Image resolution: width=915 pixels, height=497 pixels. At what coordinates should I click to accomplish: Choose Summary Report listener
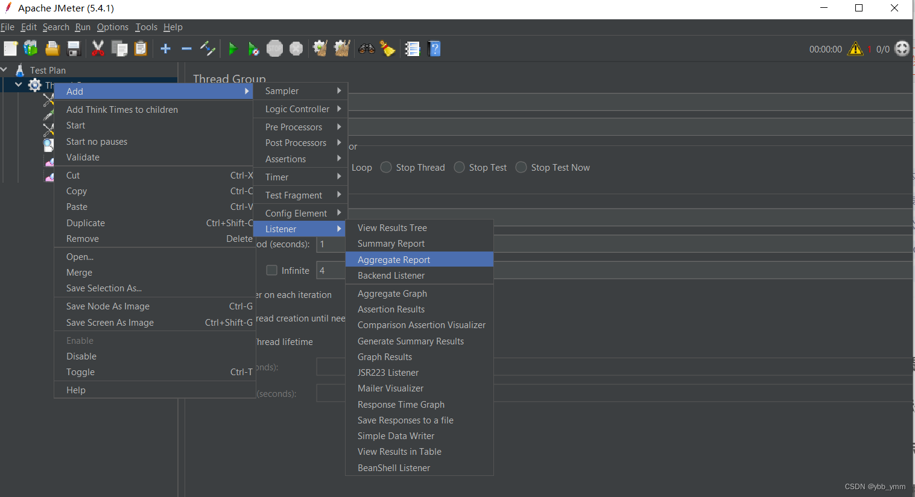pos(419,243)
